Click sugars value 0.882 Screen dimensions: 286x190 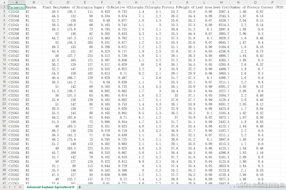coord(102,91)
